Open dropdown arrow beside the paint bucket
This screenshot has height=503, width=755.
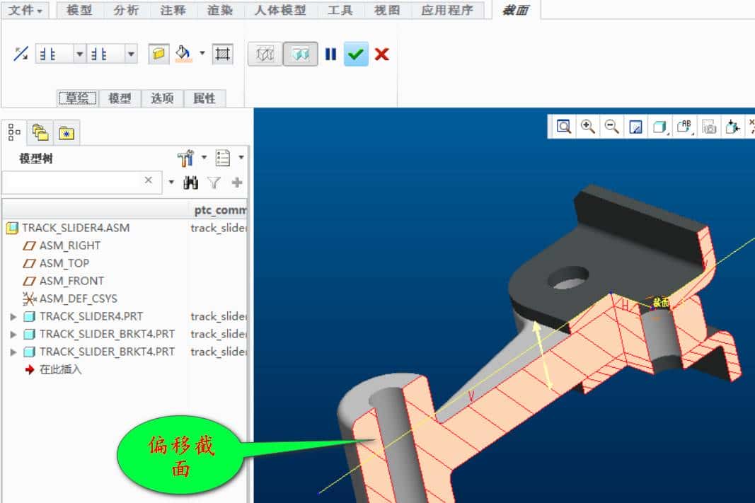point(202,54)
